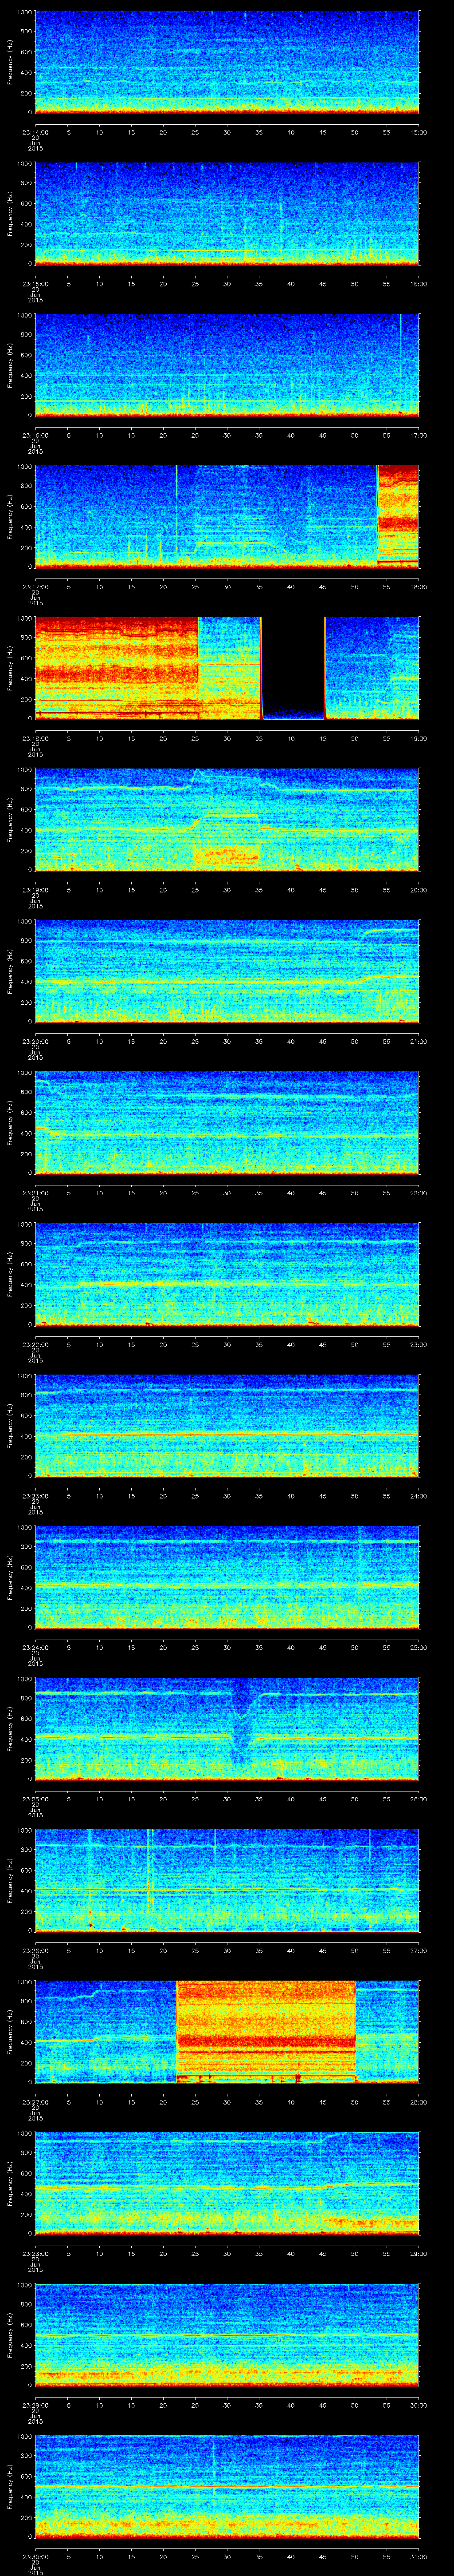Click the "23:29:00" start time label

point(35,2406)
